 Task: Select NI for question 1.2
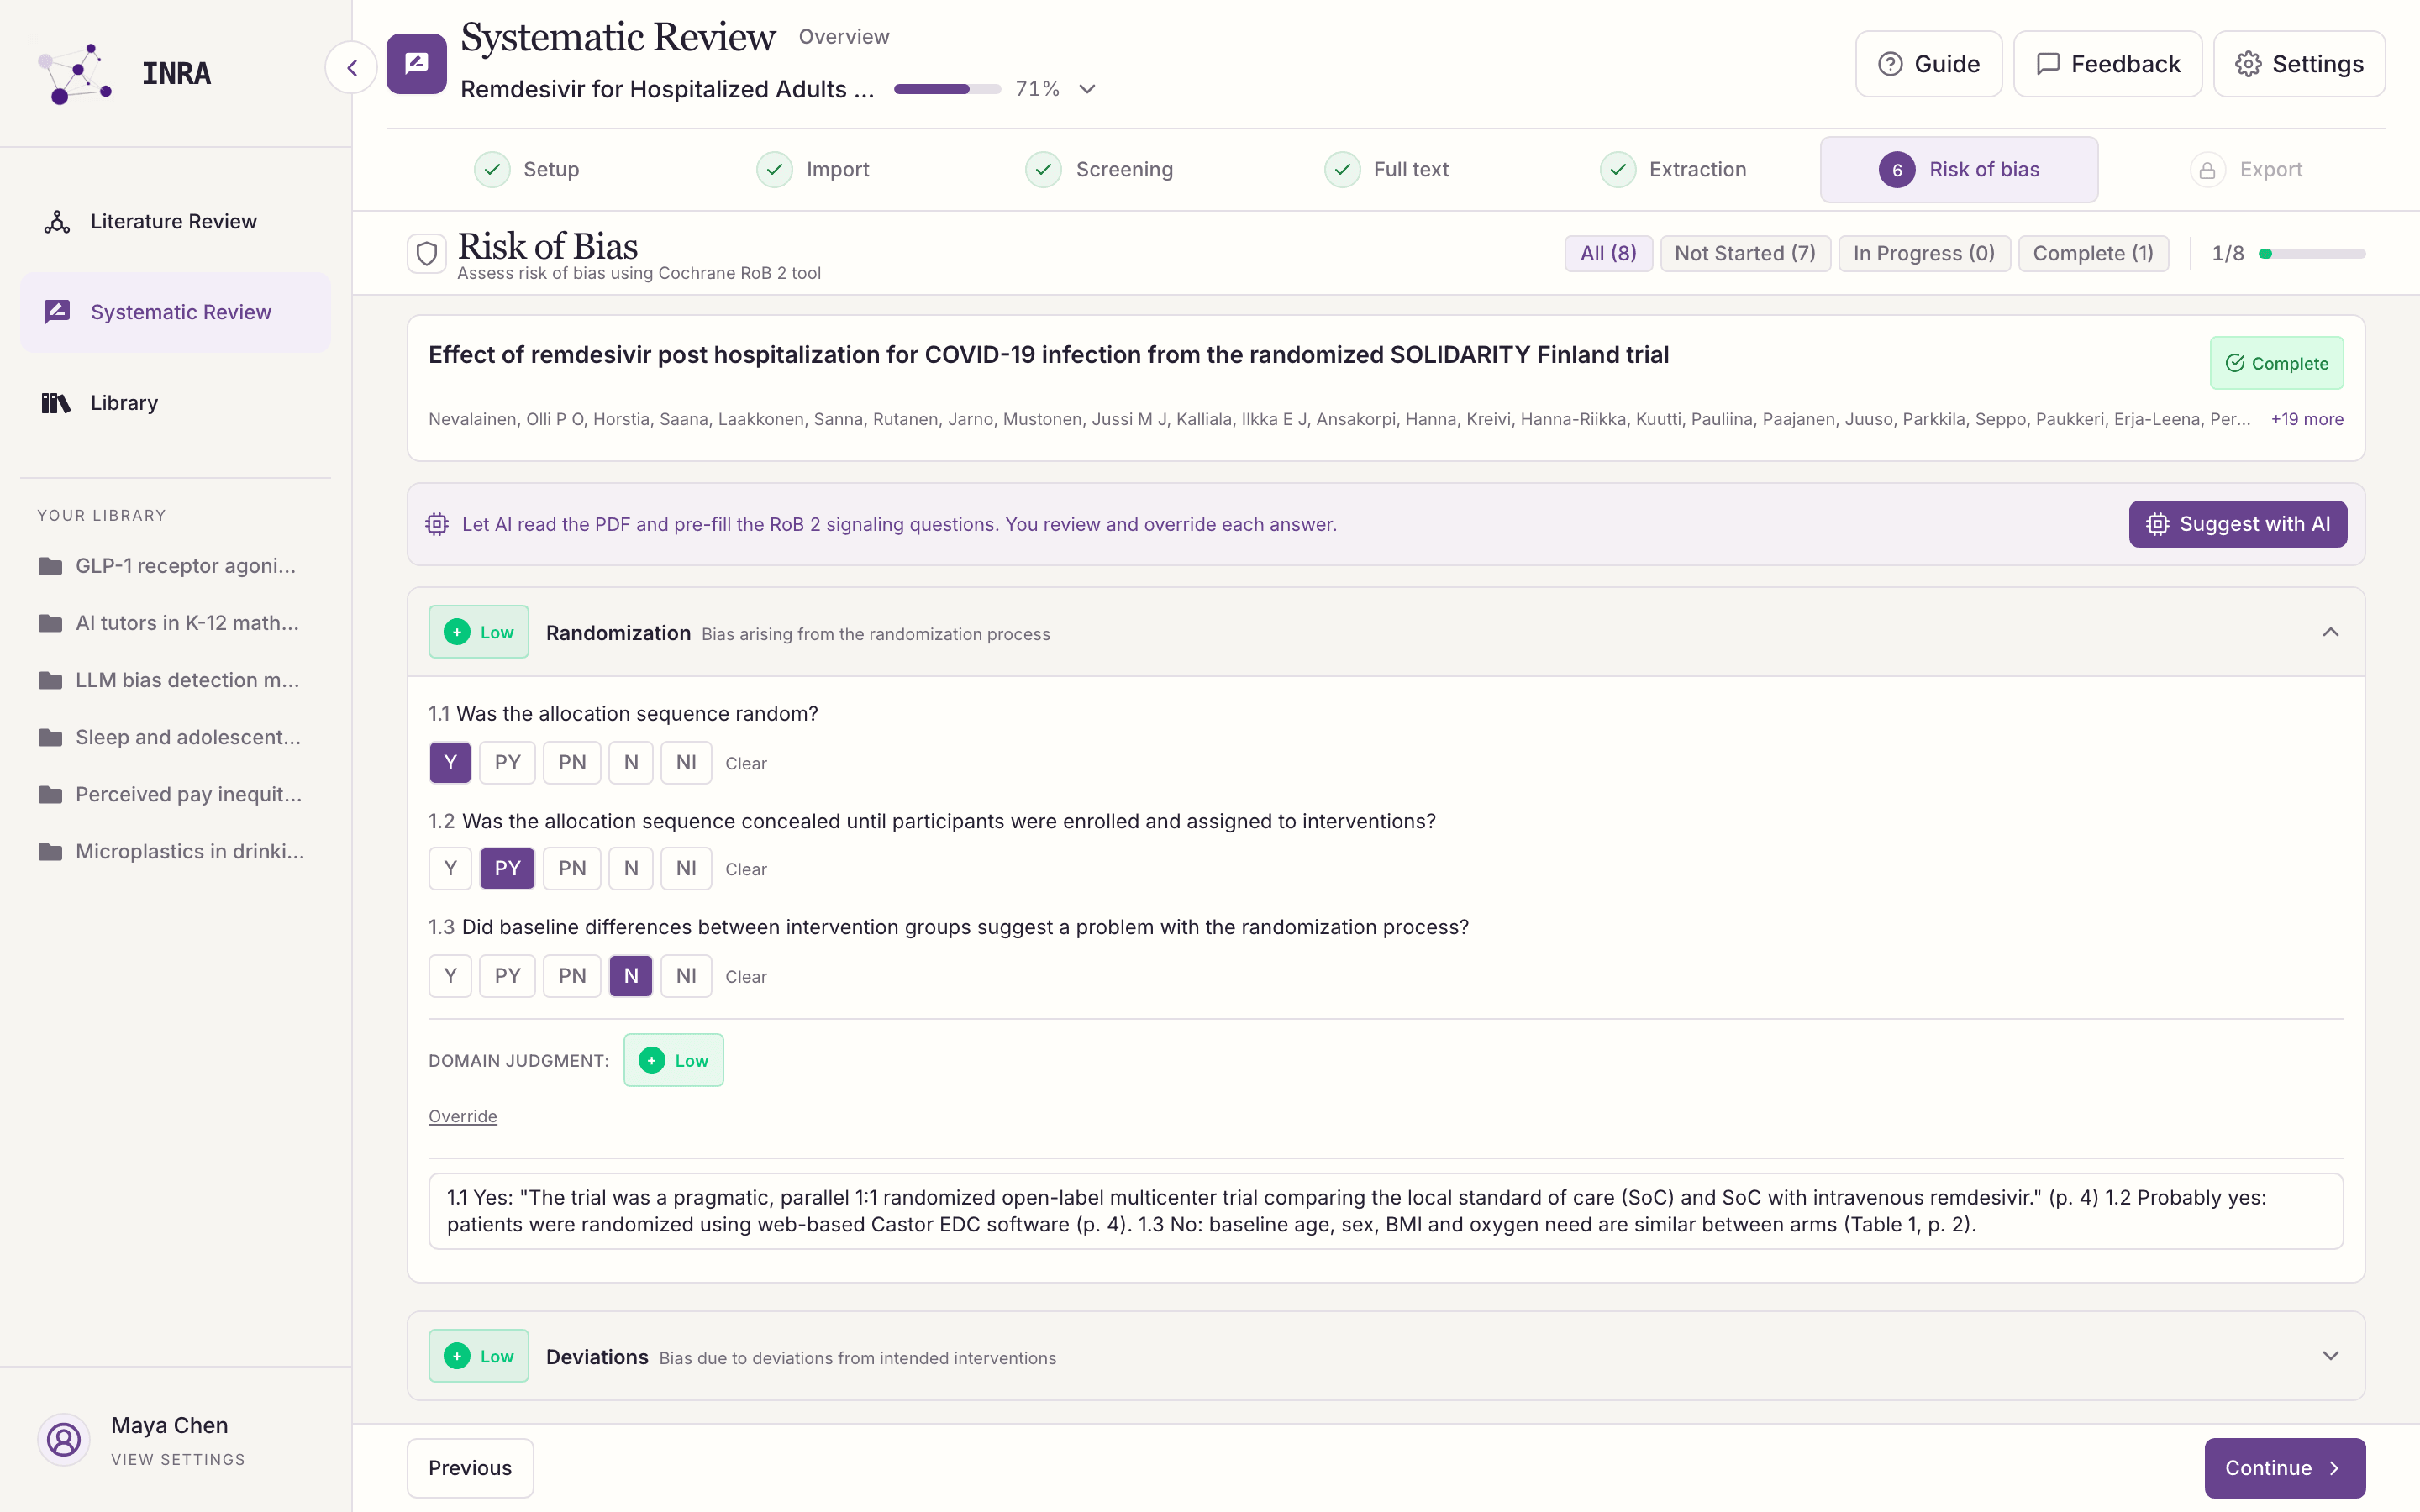686,868
